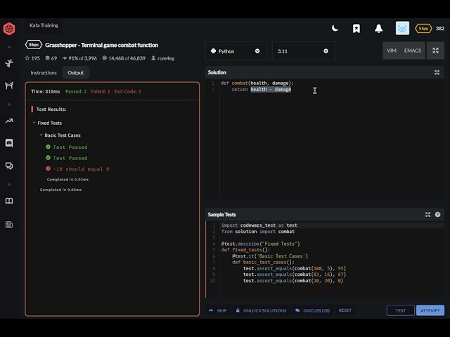Open notifications bell icon
This screenshot has height=337, width=450.
pos(378,28)
